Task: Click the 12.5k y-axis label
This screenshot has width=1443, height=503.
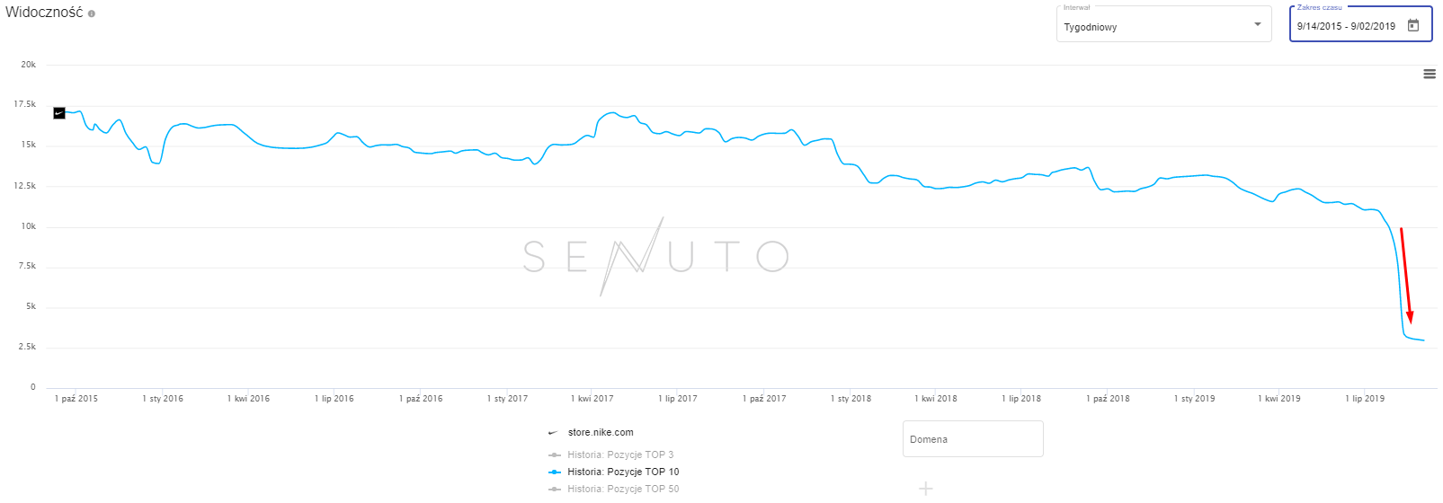Action: click(x=25, y=186)
